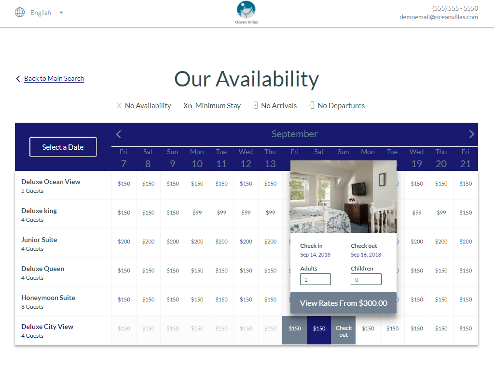Select the Wed 12 date header
Viewport: 494px width, 371px height.
[x=246, y=158]
